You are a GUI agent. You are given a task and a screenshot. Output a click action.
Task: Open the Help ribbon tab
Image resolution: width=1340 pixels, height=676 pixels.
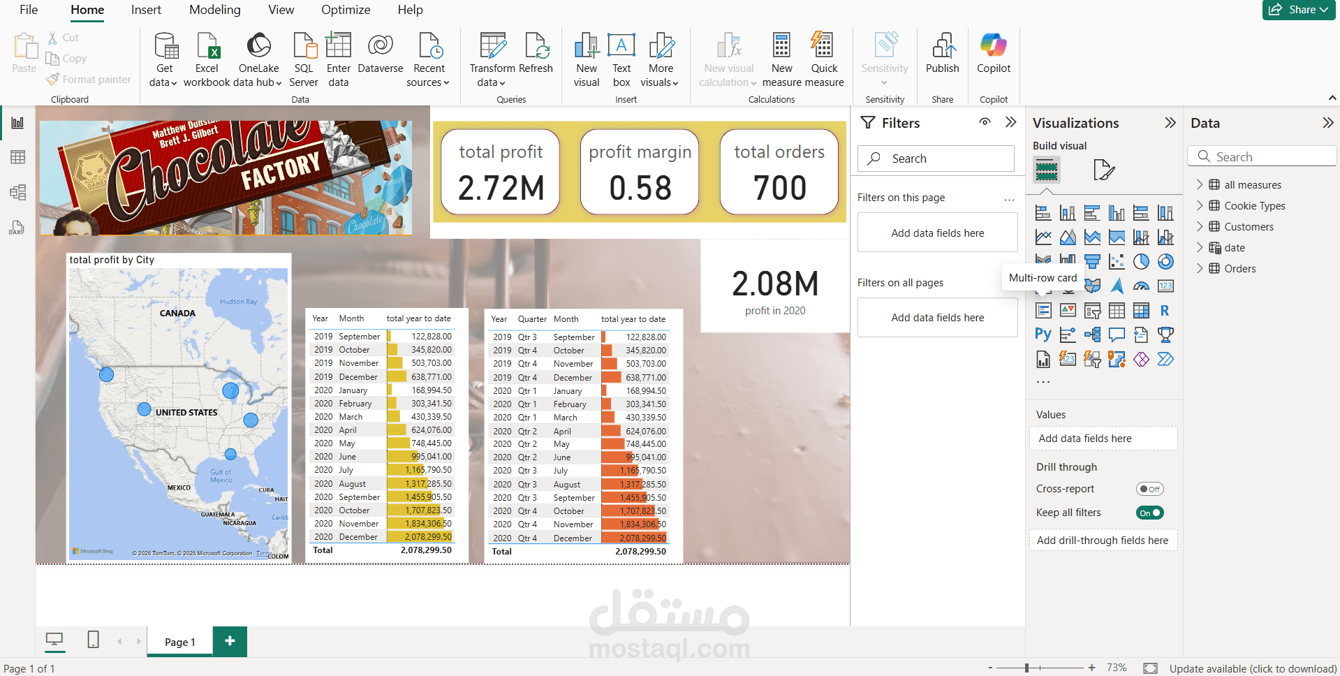coord(411,10)
